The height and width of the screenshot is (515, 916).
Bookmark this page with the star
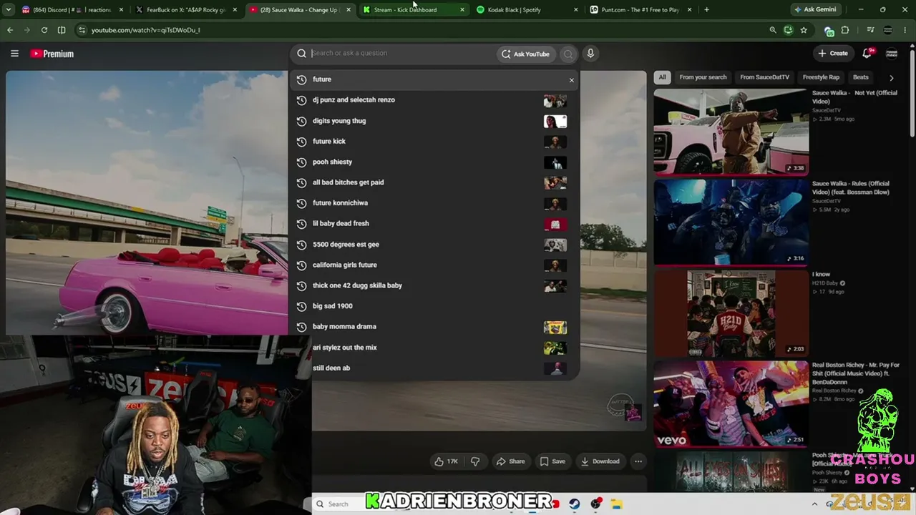click(x=804, y=30)
